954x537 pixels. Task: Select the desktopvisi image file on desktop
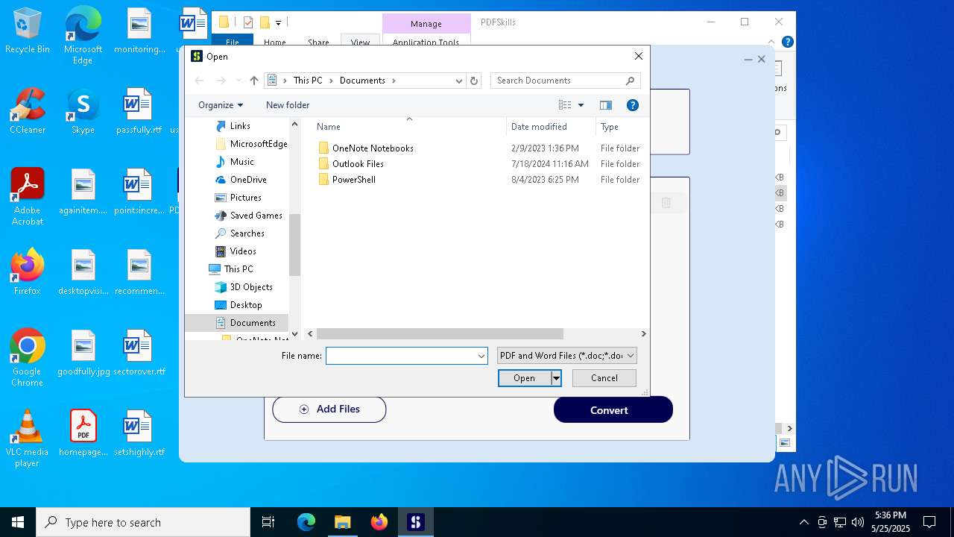(x=83, y=272)
